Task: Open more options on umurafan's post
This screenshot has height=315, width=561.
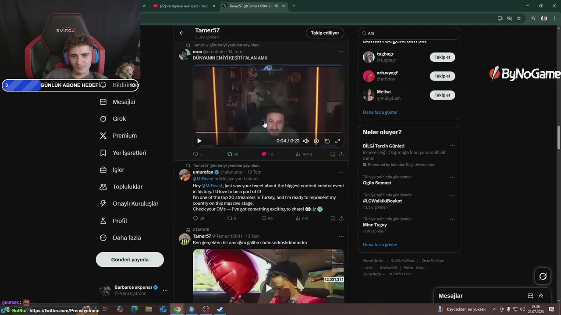Action: click(x=341, y=172)
